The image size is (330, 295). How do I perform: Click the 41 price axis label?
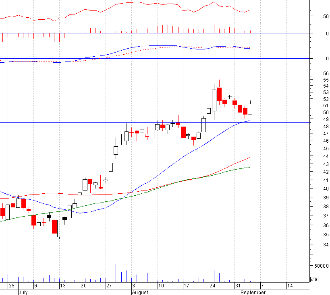[x=326, y=180]
